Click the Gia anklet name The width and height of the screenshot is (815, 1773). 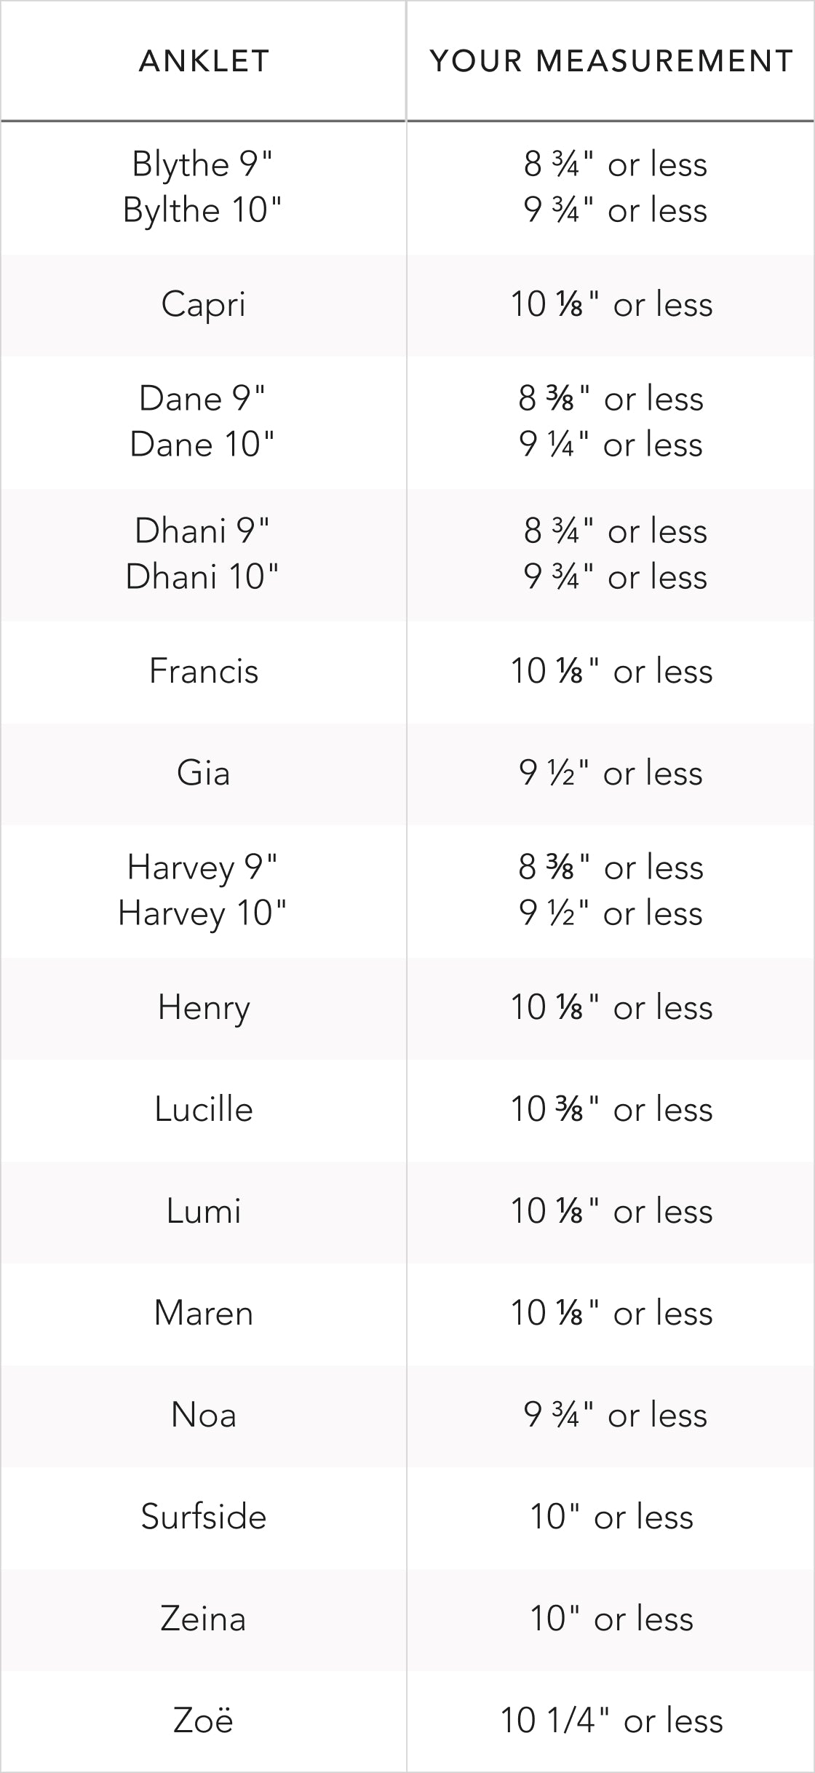[204, 773]
